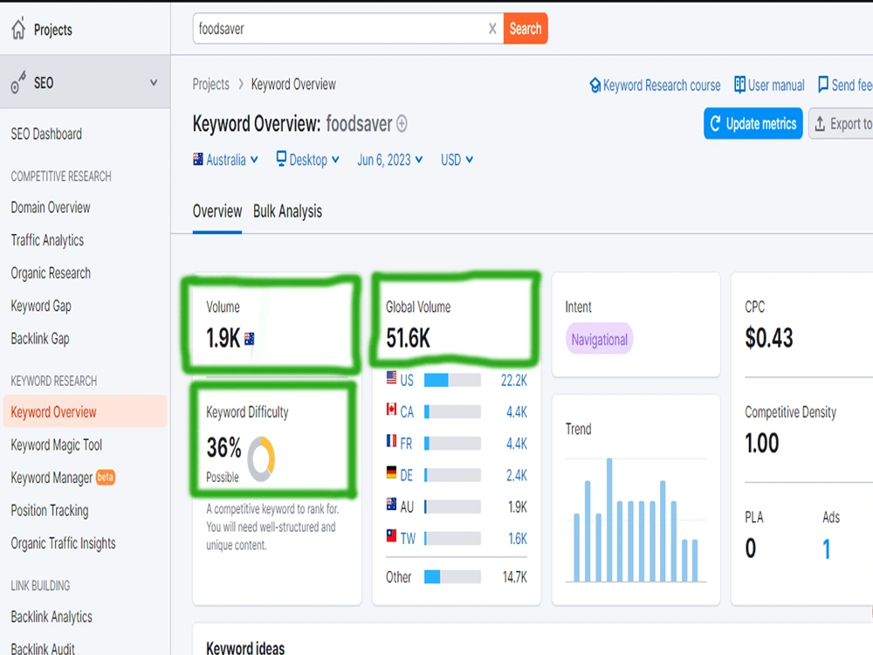Click the AU flag in Global Volume list
Image resolution: width=873 pixels, height=655 pixels.
(391, 505)
